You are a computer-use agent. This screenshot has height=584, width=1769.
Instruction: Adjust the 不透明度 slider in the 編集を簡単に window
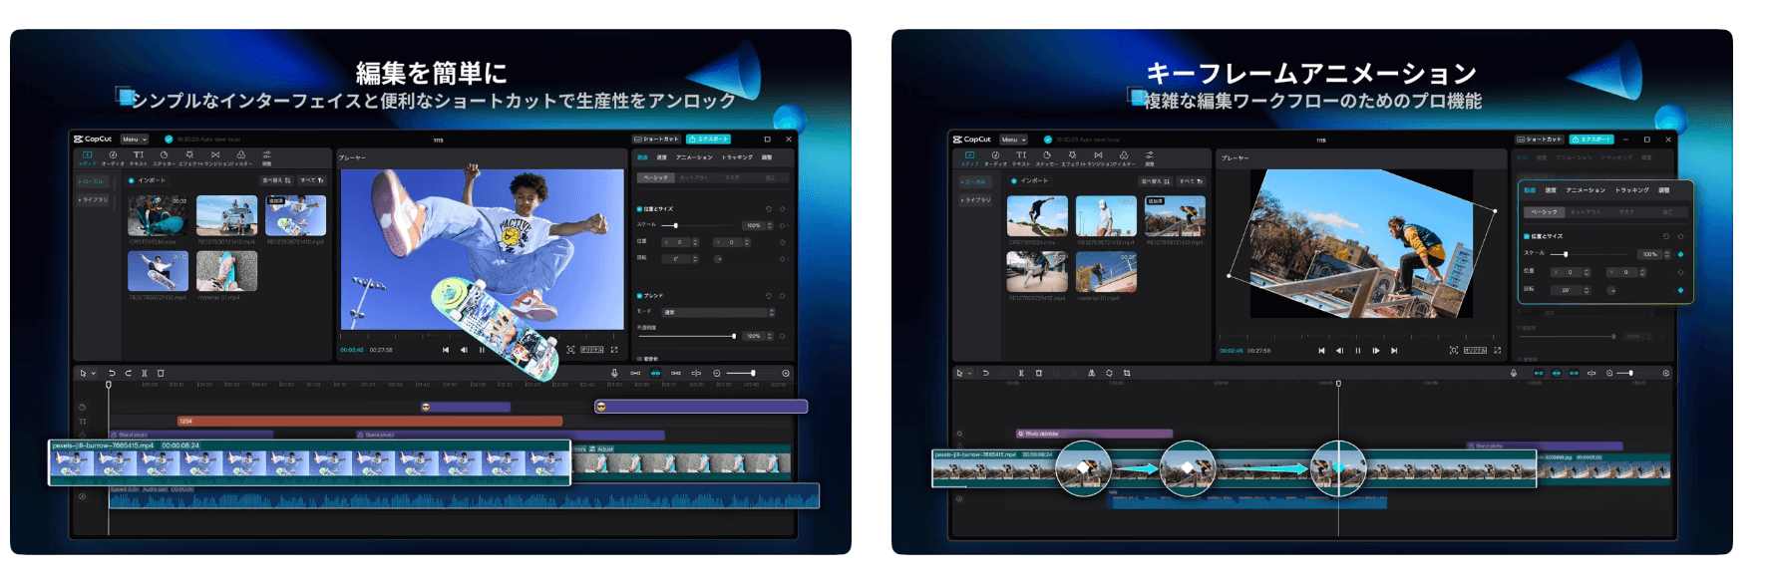(687, 336)
